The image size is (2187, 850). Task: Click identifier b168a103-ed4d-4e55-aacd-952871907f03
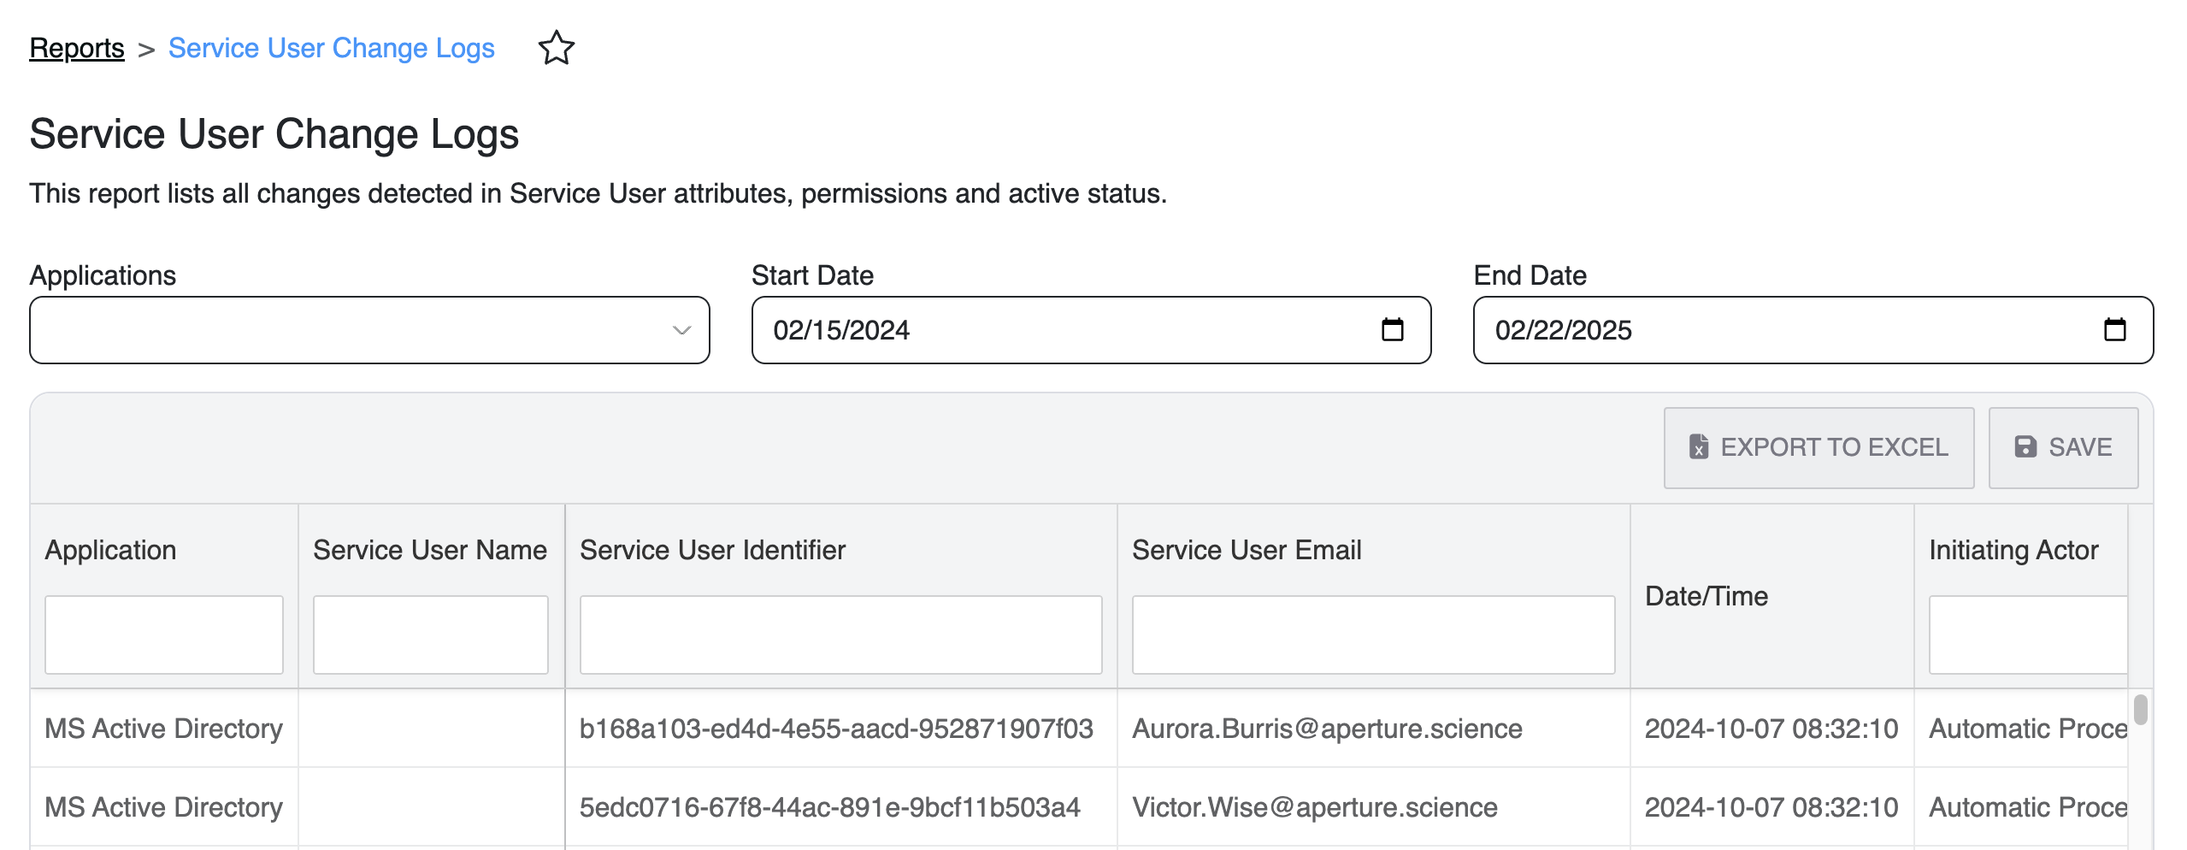[835, 729]
